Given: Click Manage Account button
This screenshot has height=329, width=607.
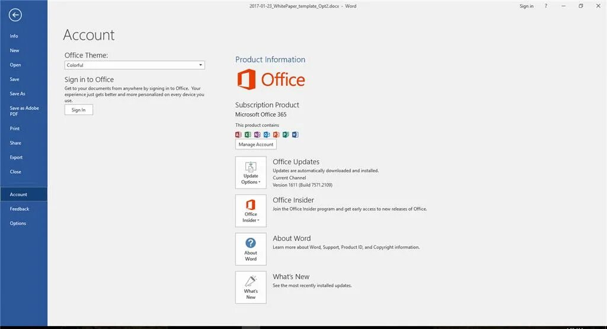Looking at the screenshot, I should coord(256,145).
